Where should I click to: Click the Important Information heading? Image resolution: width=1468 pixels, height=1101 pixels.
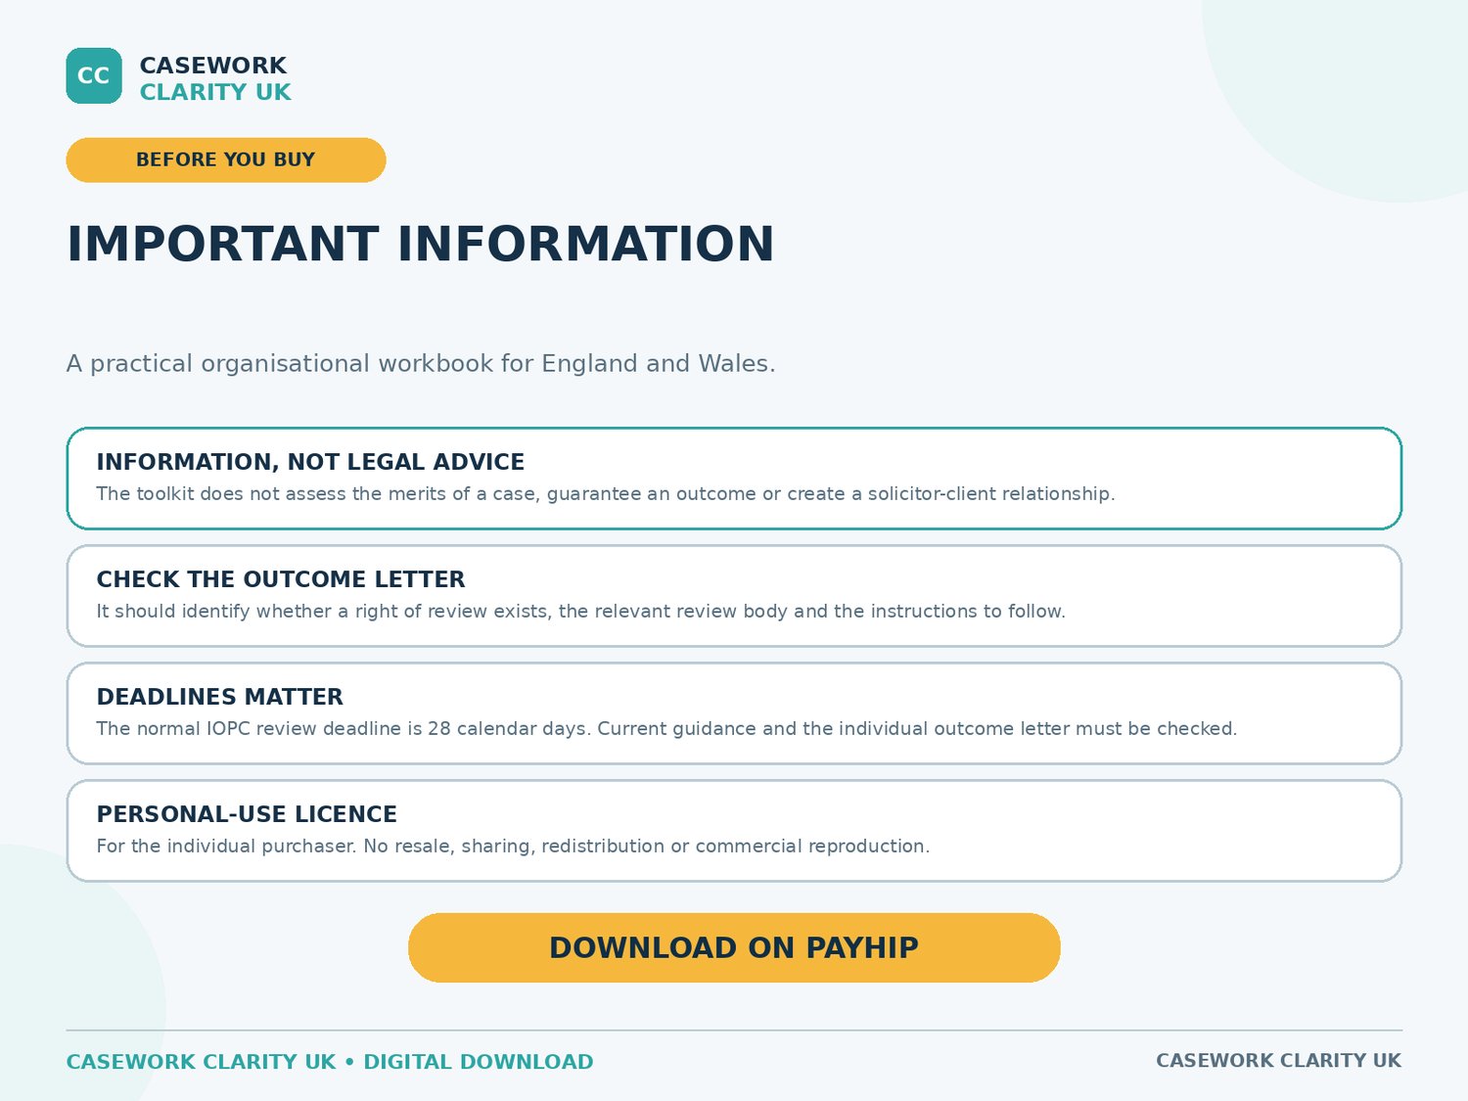[420, 244]
